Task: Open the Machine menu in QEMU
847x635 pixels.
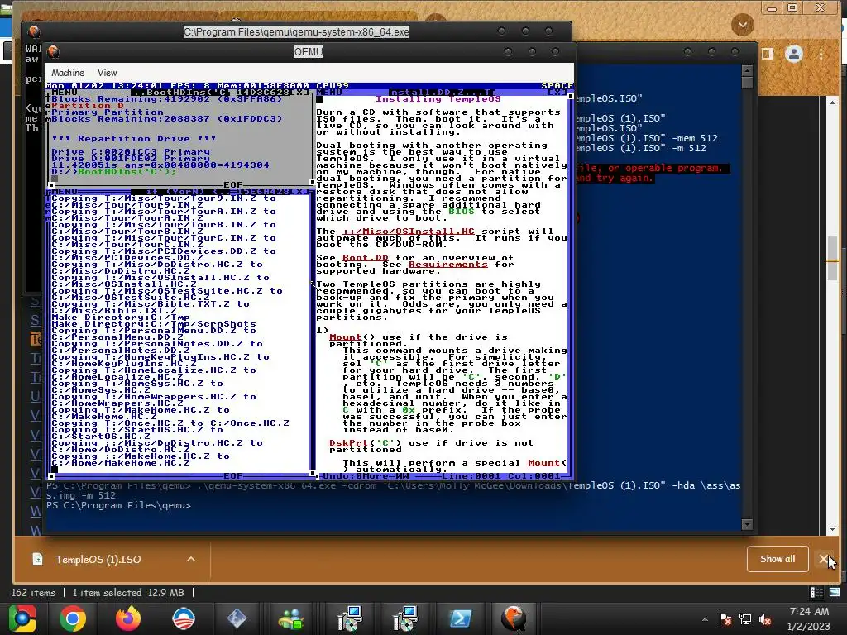Action: coord(68,73)
